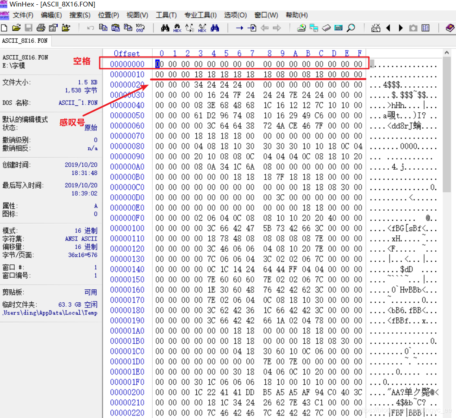Copy block with the copy icon
This screenshot has width=456, height=418.
(x=103, y=28)
